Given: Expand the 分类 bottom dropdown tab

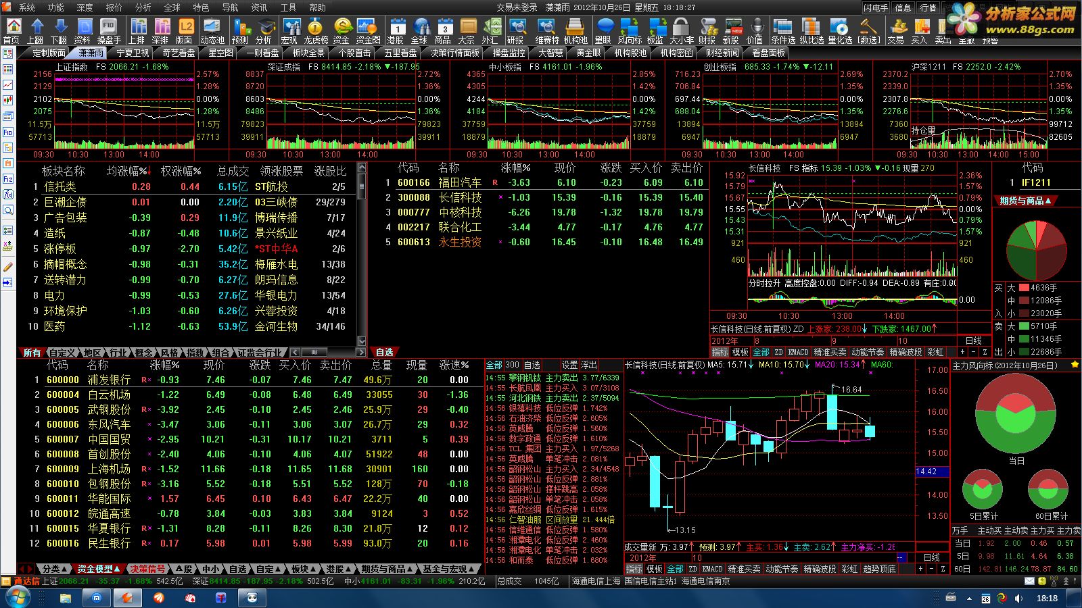Looking at the screenshot, I should coord(54,569).
